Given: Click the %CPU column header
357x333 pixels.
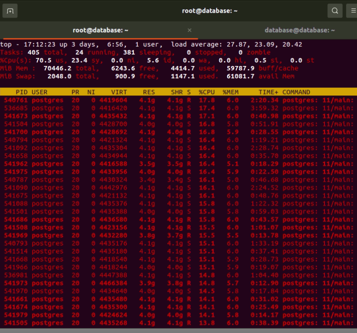Looking at the screenshot, I should pyautogui.click(x=206, y=92).
